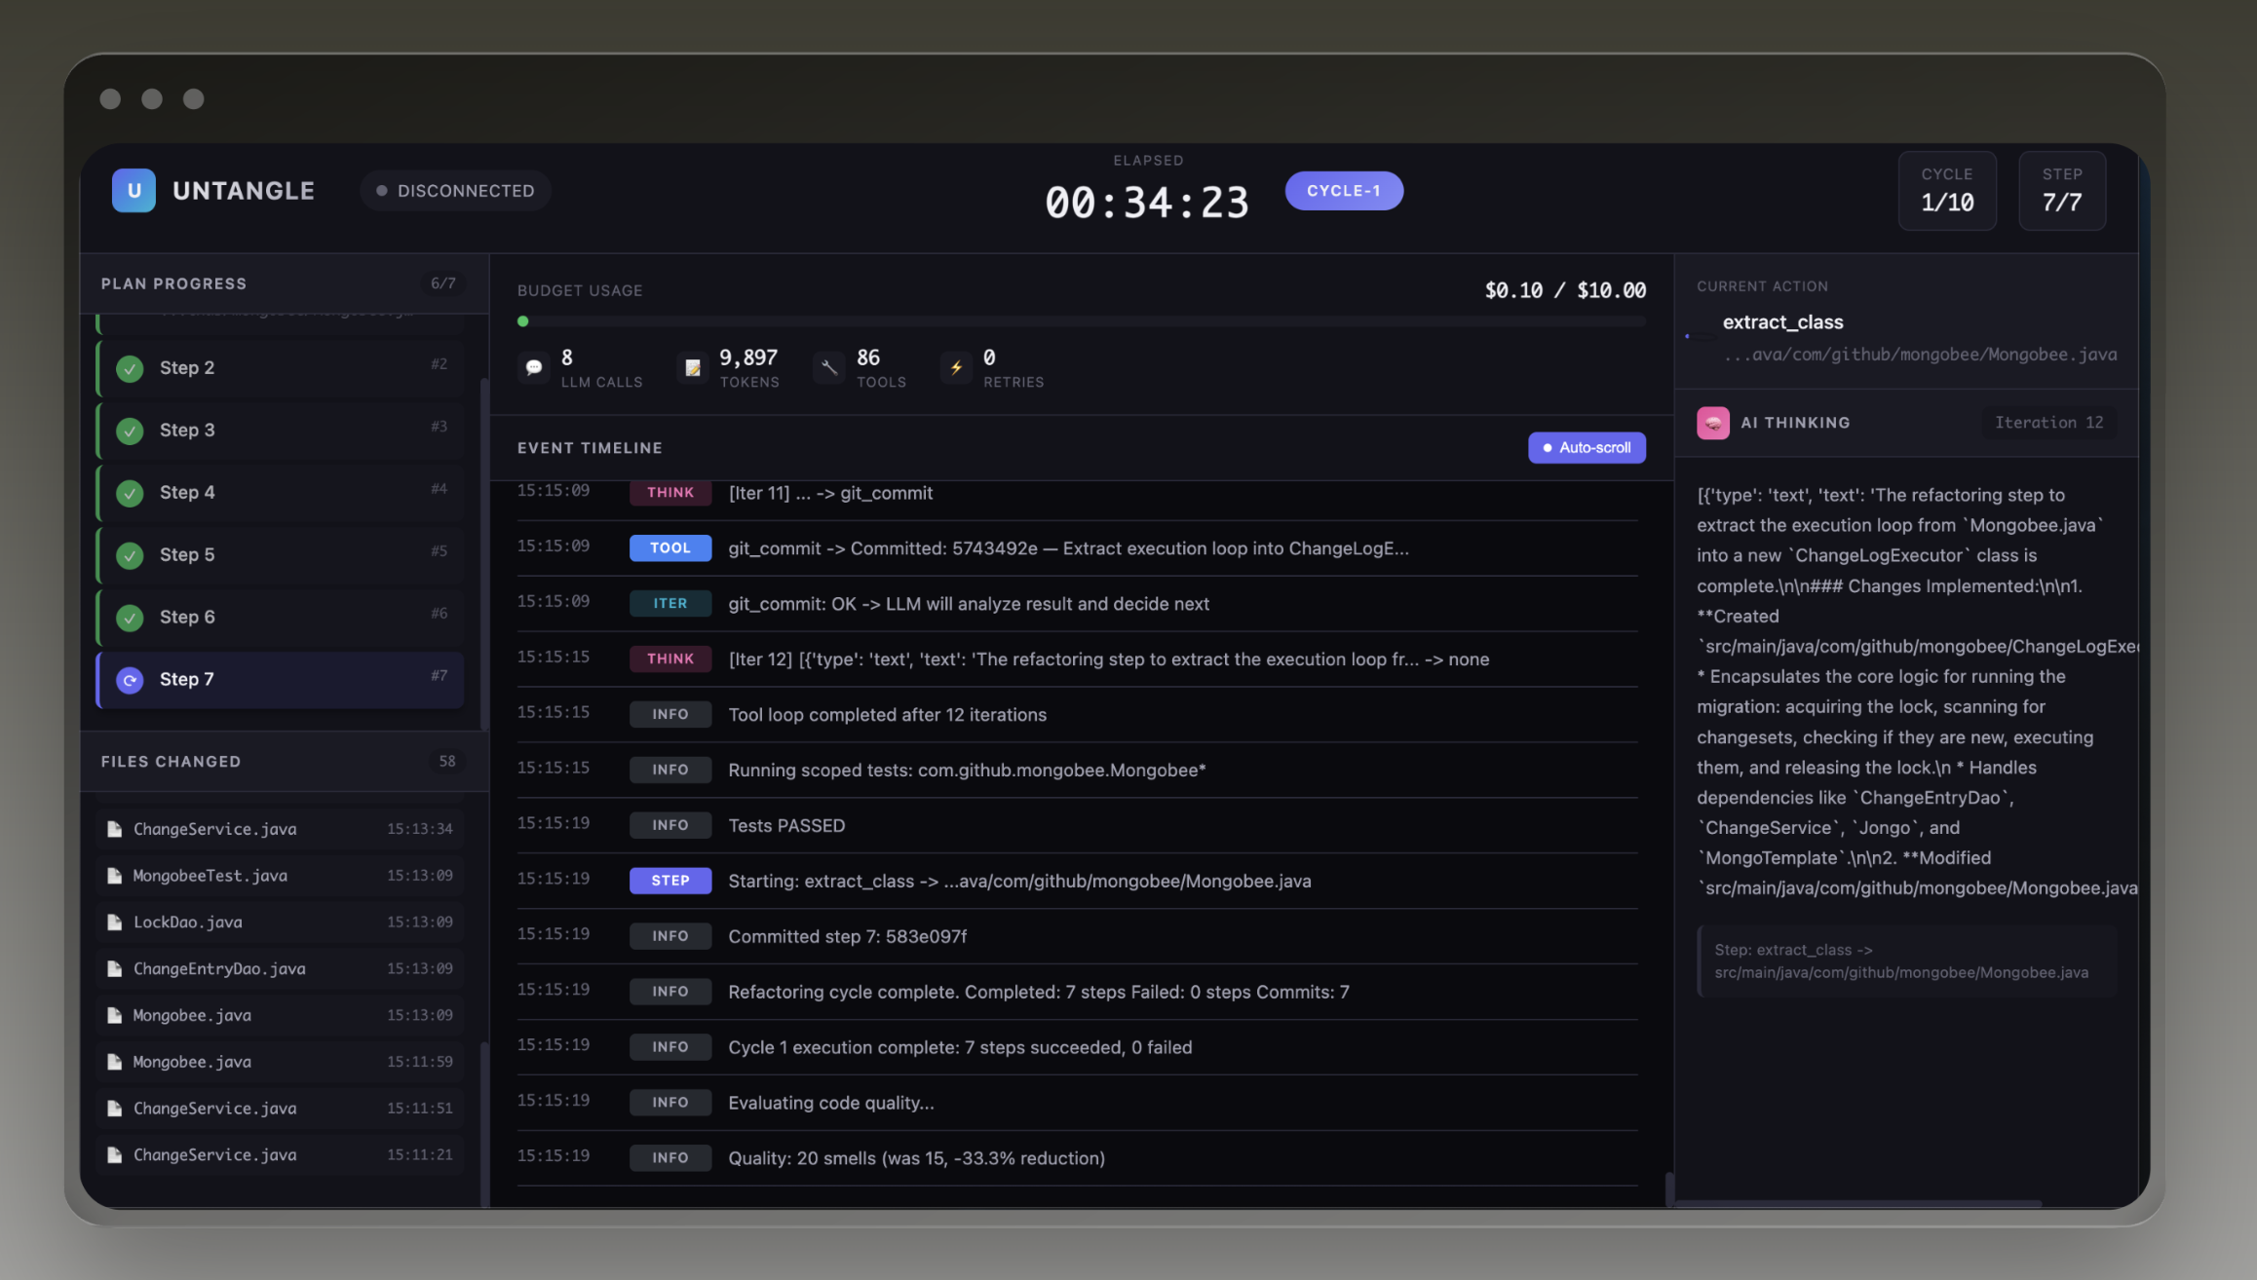Click the Disconnected status indicator
Image resolution: width=2257 pixels, height=1280 pixels.
click(455, 191)
